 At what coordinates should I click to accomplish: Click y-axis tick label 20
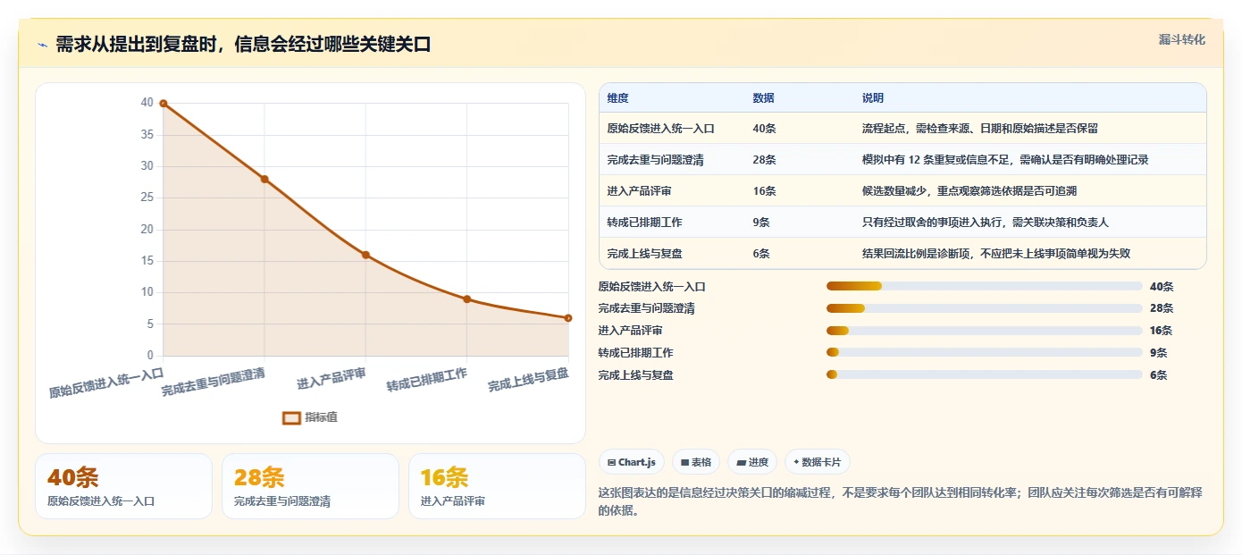(147, 230)
